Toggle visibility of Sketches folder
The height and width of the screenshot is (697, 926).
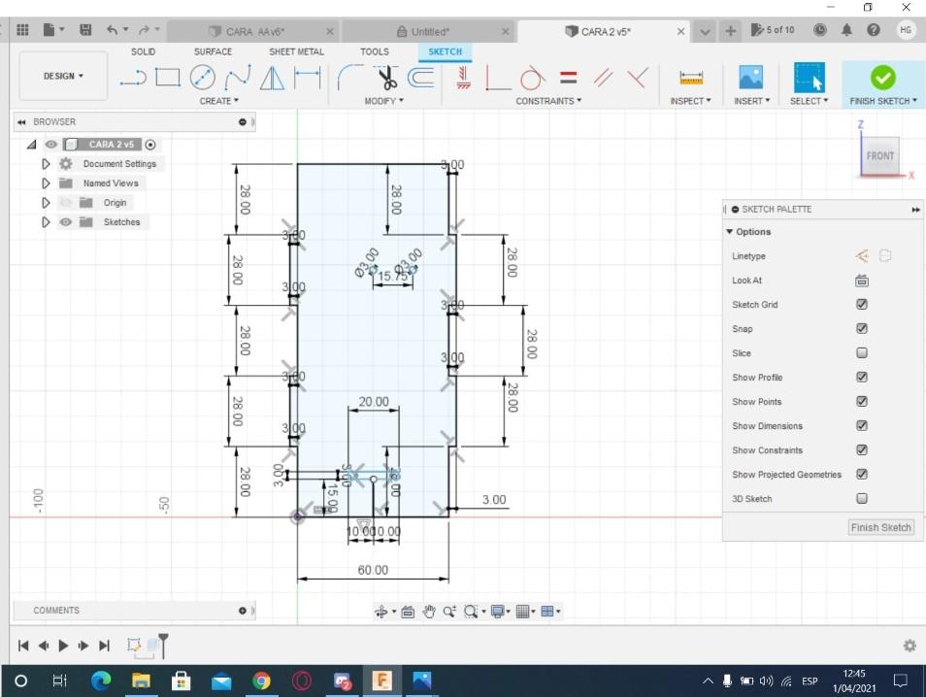pos(66,222)
